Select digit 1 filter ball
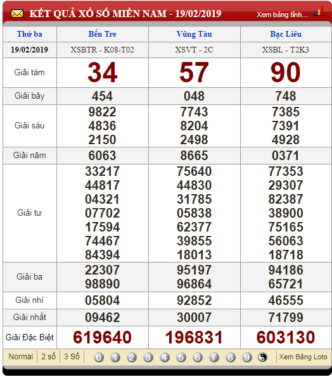The width and height of the screenshot is (332, 377). 115,357
